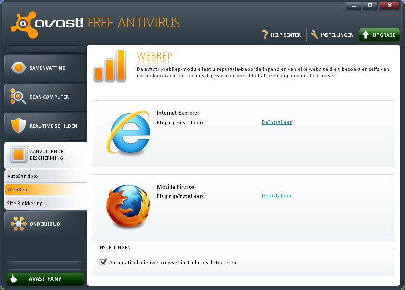
Task: Select Aanvullende Bescherming section
Action: [45, 155]
